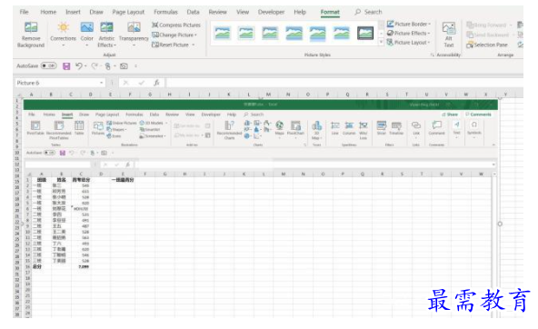This screenshot has height=329, width=538.
Task: Click the camera icon in quick access toolbar
Action: [x=124, y=65]
